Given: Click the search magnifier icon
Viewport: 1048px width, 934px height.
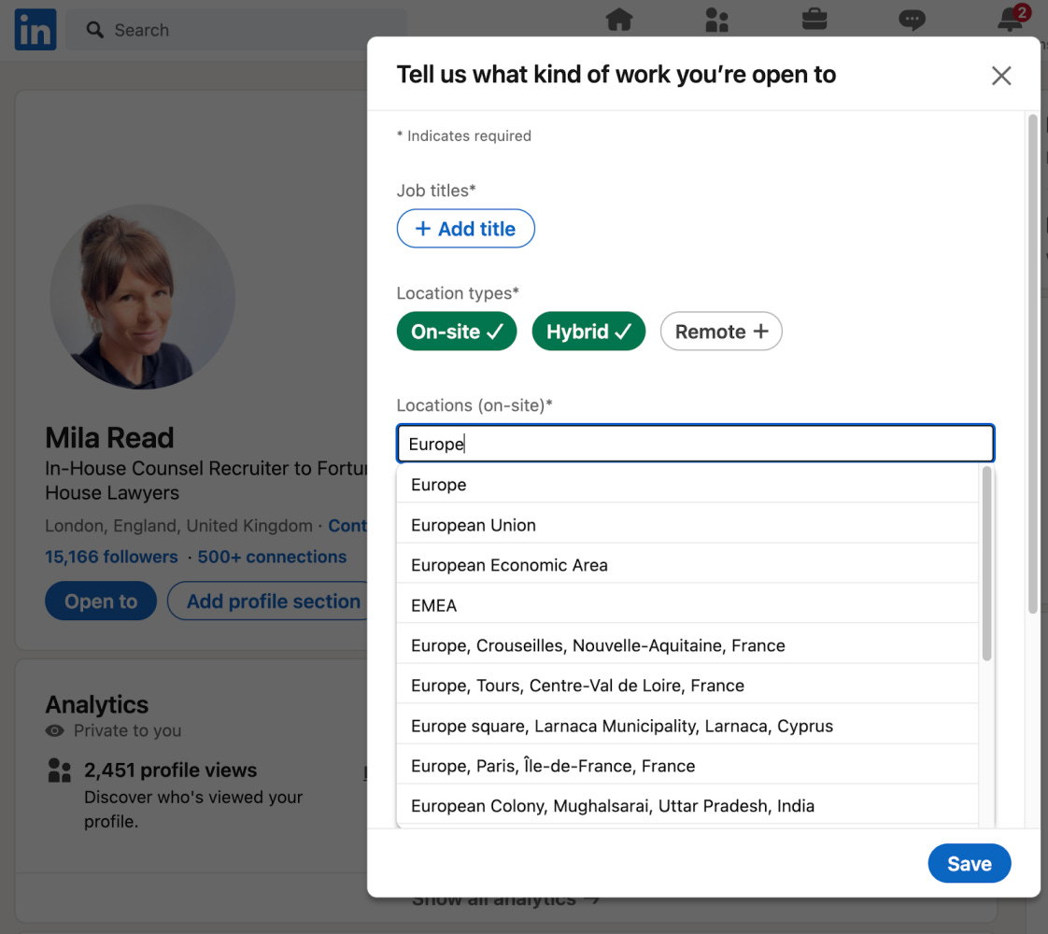Looking at the screenshot, I should tap(95, 30).
